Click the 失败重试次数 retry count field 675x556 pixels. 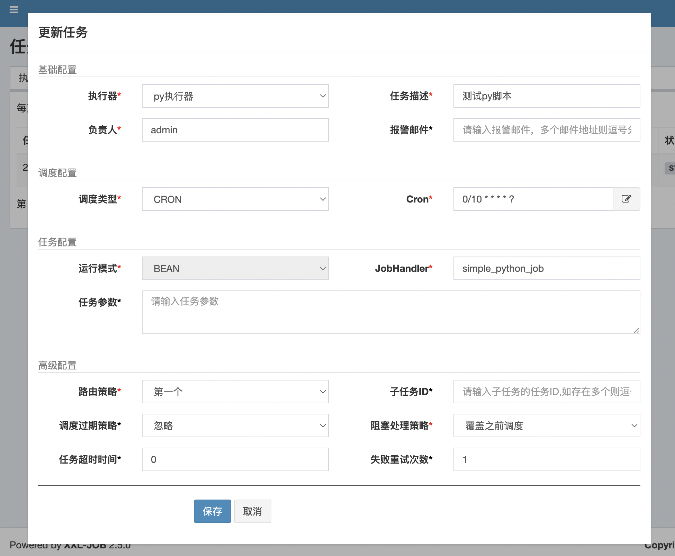[x=546, y=459]
